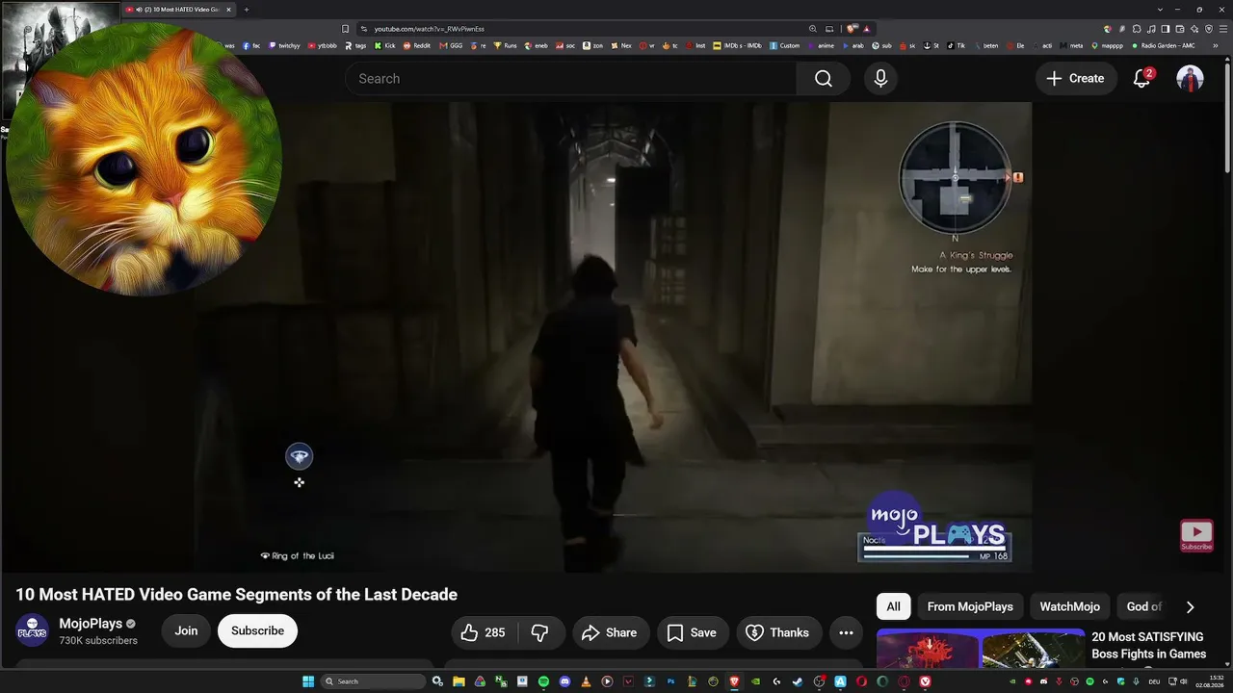The height and width of the screenshot is (693, 1233).
Task: Send Thanks to the creator
Action: (x=778, y=632)
